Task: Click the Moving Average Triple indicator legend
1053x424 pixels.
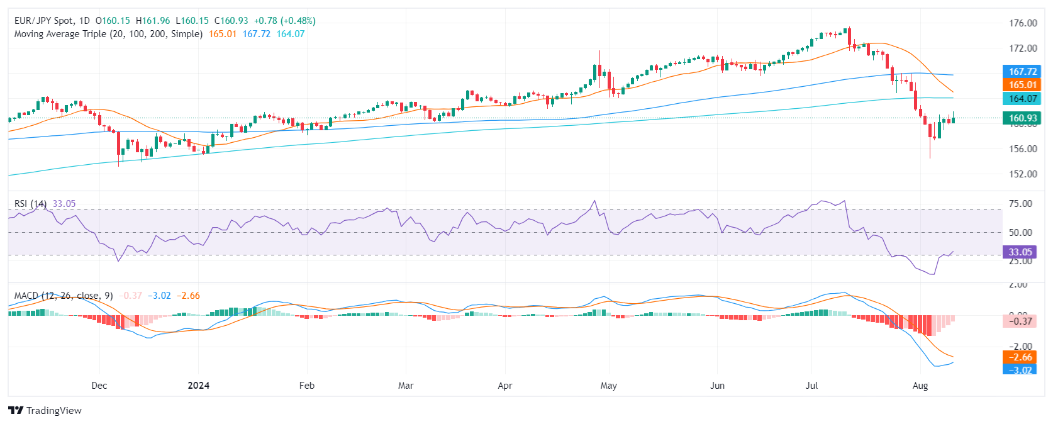Action: click(108, 34)
